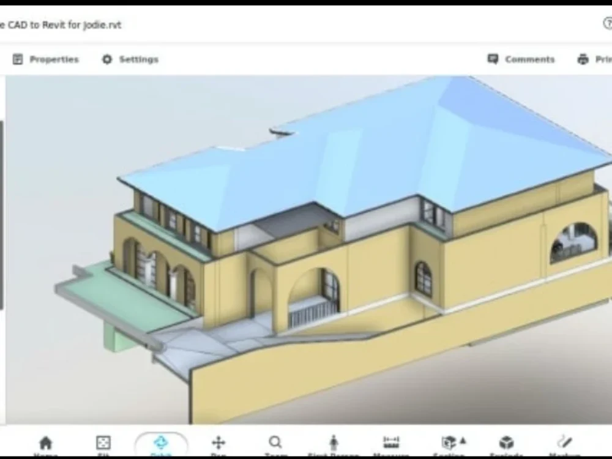Activate the Pan tool
Image resolution: width=612 pixels, height=459 pixels.
[218, 442]
